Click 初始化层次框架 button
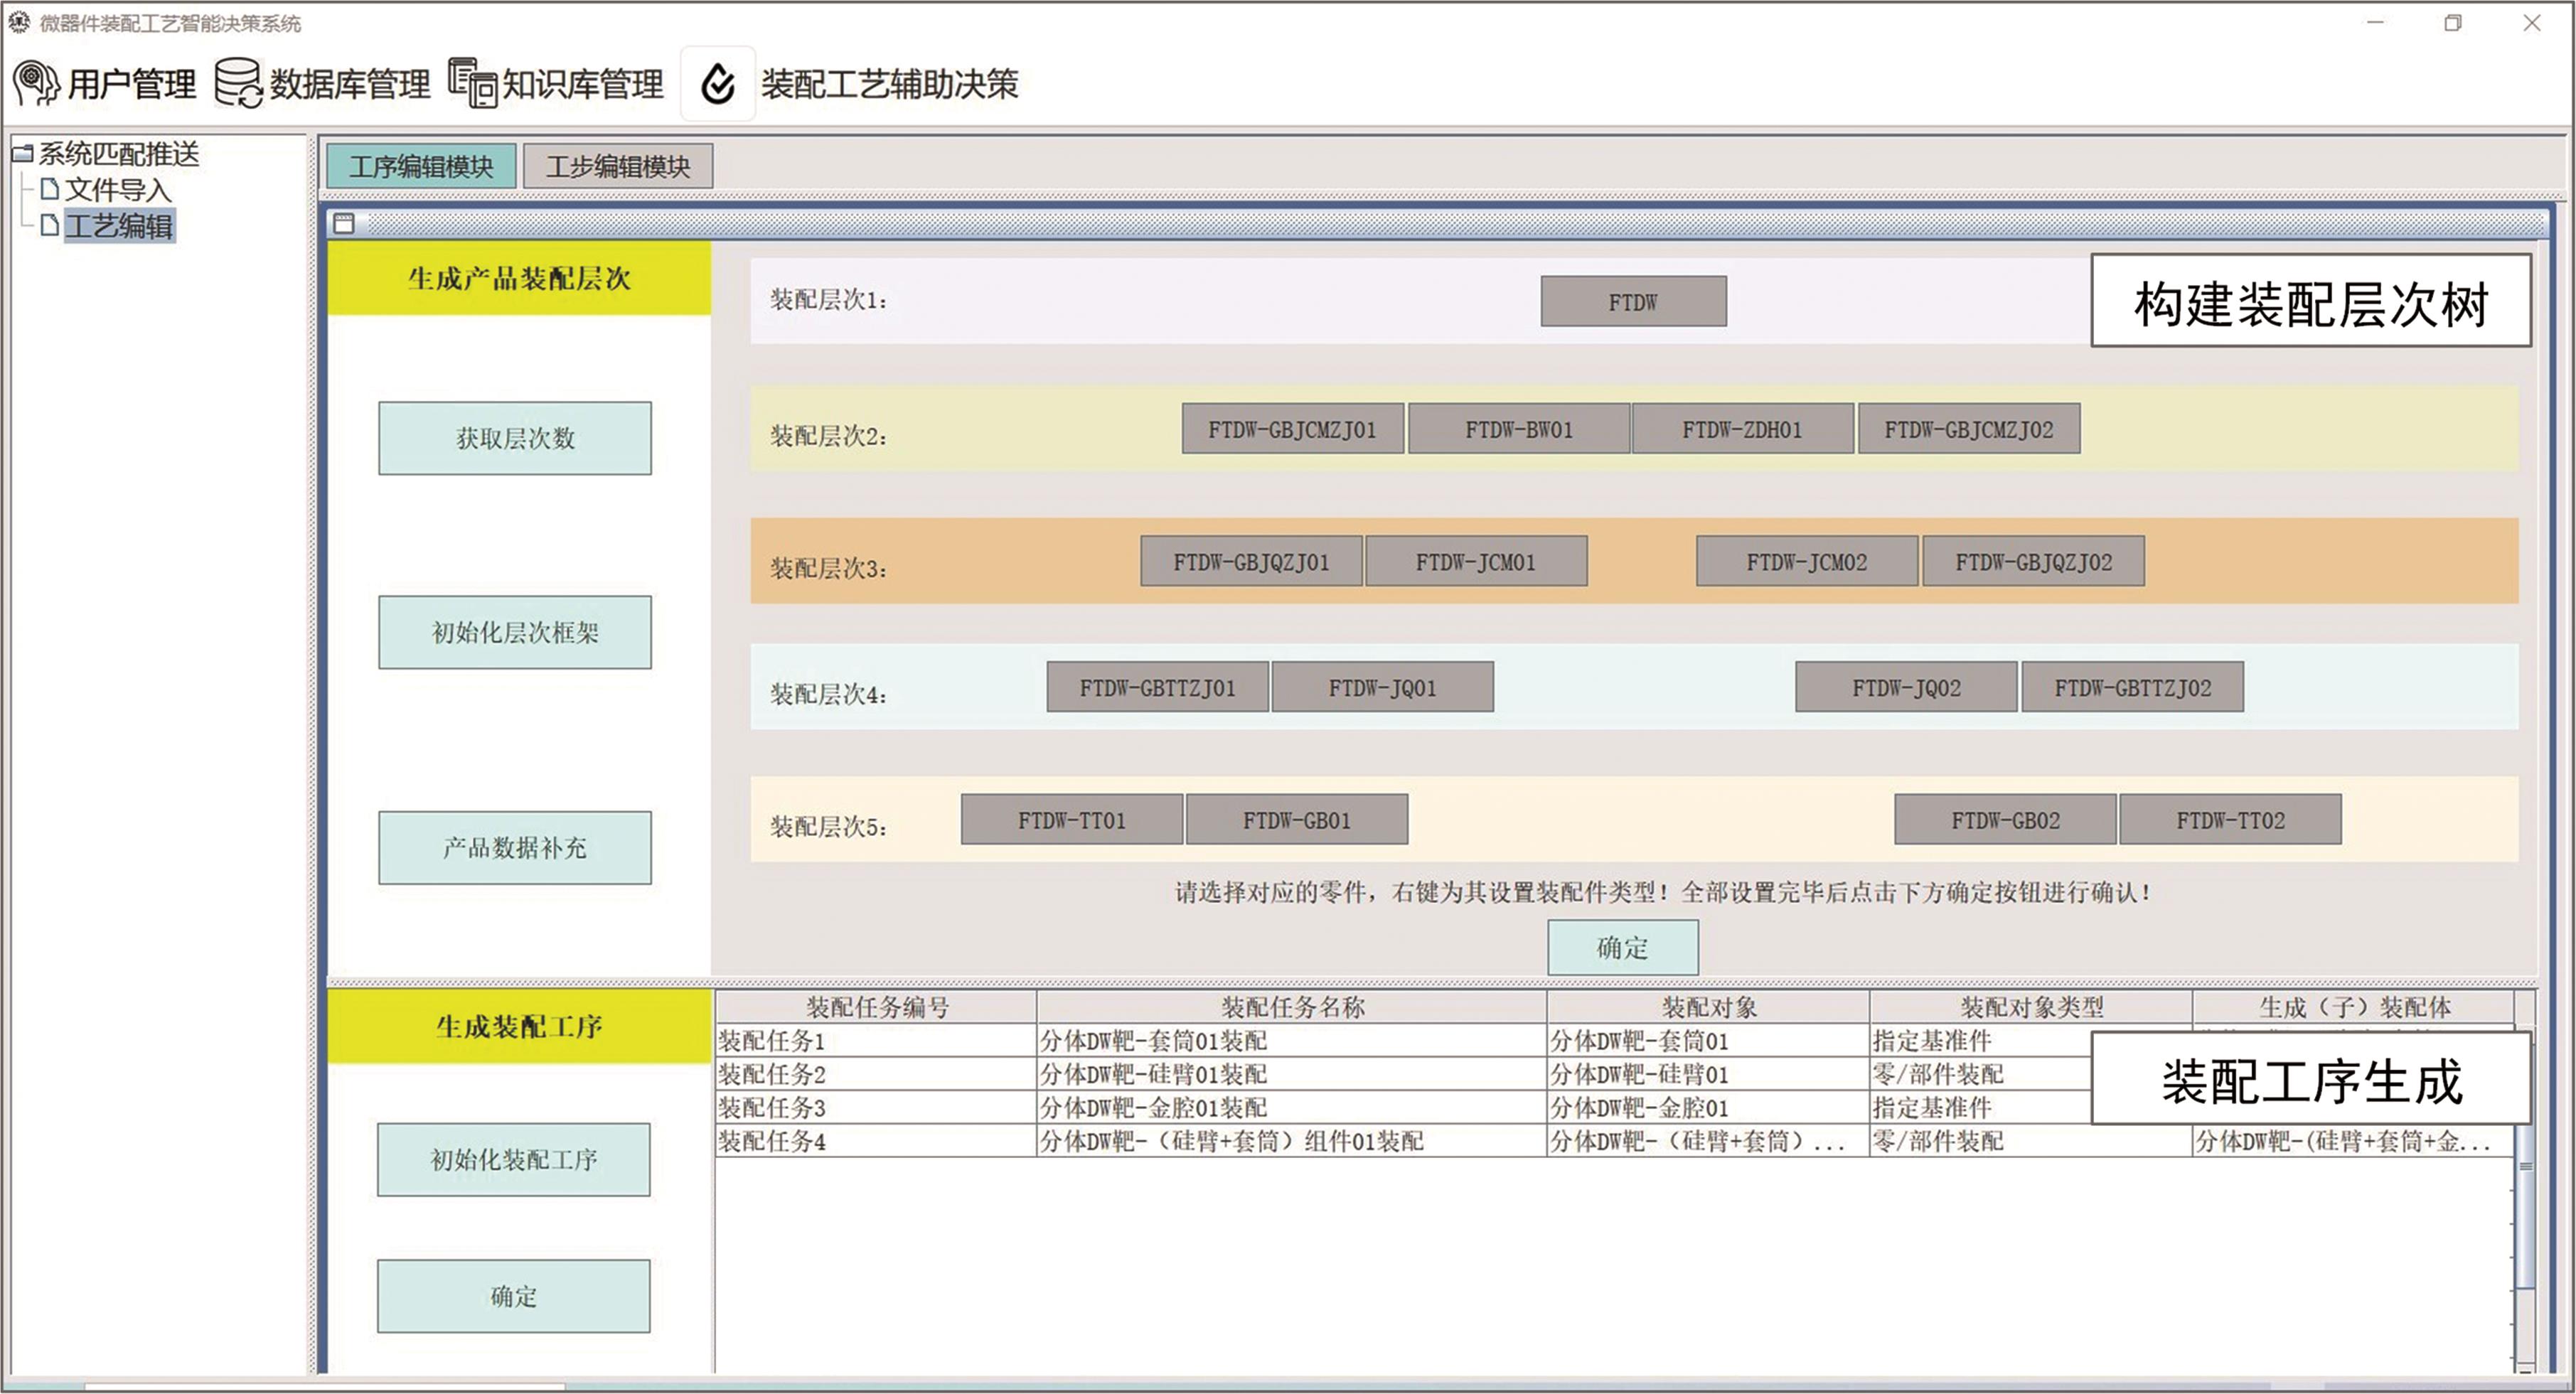The width and height of the screenshot is (2576, 1394). tap(514, 632)
